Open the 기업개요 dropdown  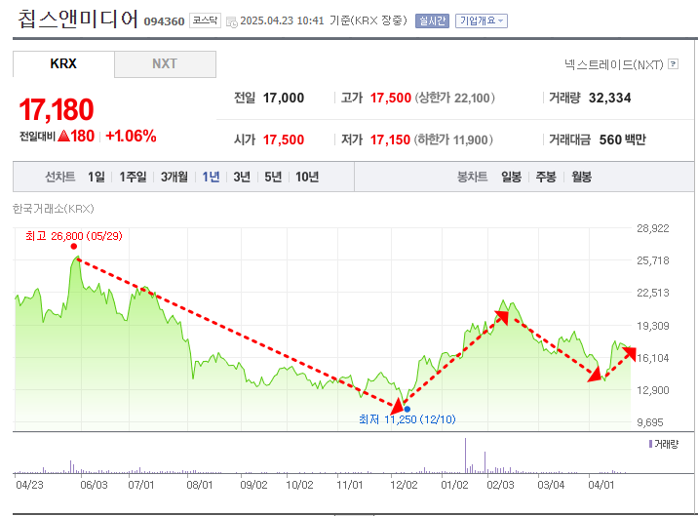[482, 20]
